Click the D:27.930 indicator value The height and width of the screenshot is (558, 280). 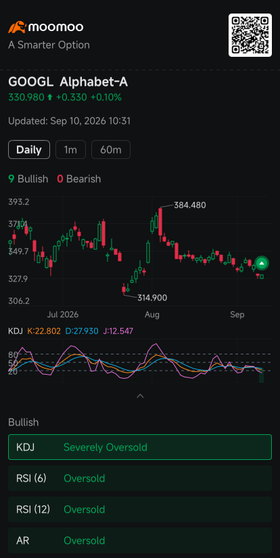[x=82, y=331]
